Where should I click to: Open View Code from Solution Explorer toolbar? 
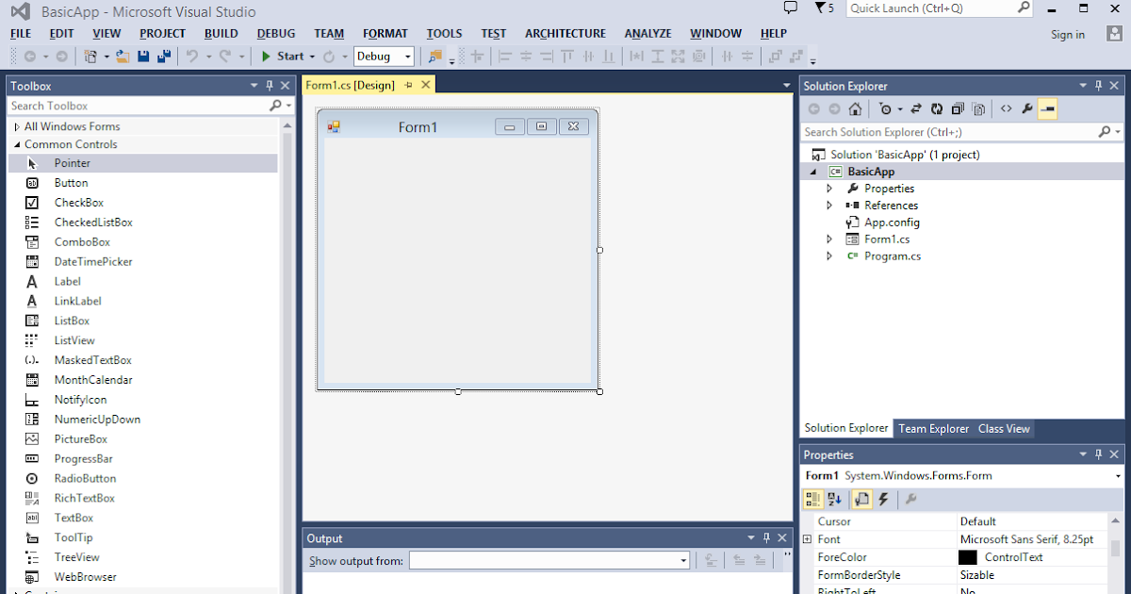coord(1006,108)
